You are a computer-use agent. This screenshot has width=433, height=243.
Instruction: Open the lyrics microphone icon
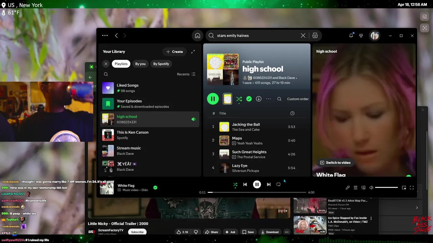tap(347, 188)
